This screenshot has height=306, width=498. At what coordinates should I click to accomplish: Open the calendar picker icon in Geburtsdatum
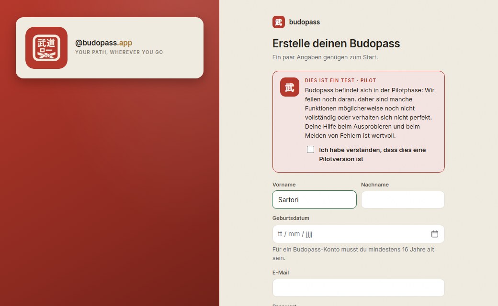coord(434,234)
